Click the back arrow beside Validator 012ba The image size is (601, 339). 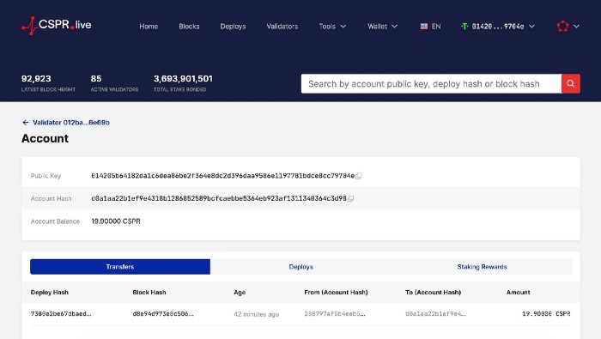tap(25, 123)
